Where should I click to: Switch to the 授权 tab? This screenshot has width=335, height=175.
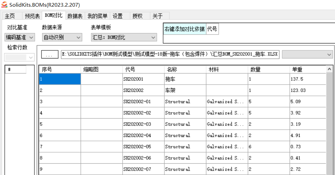click(139, 16)
